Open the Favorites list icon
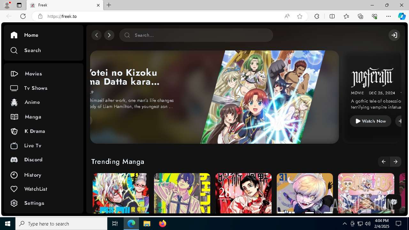Viewport: 409px width, 230px height. tap(346, 16)
